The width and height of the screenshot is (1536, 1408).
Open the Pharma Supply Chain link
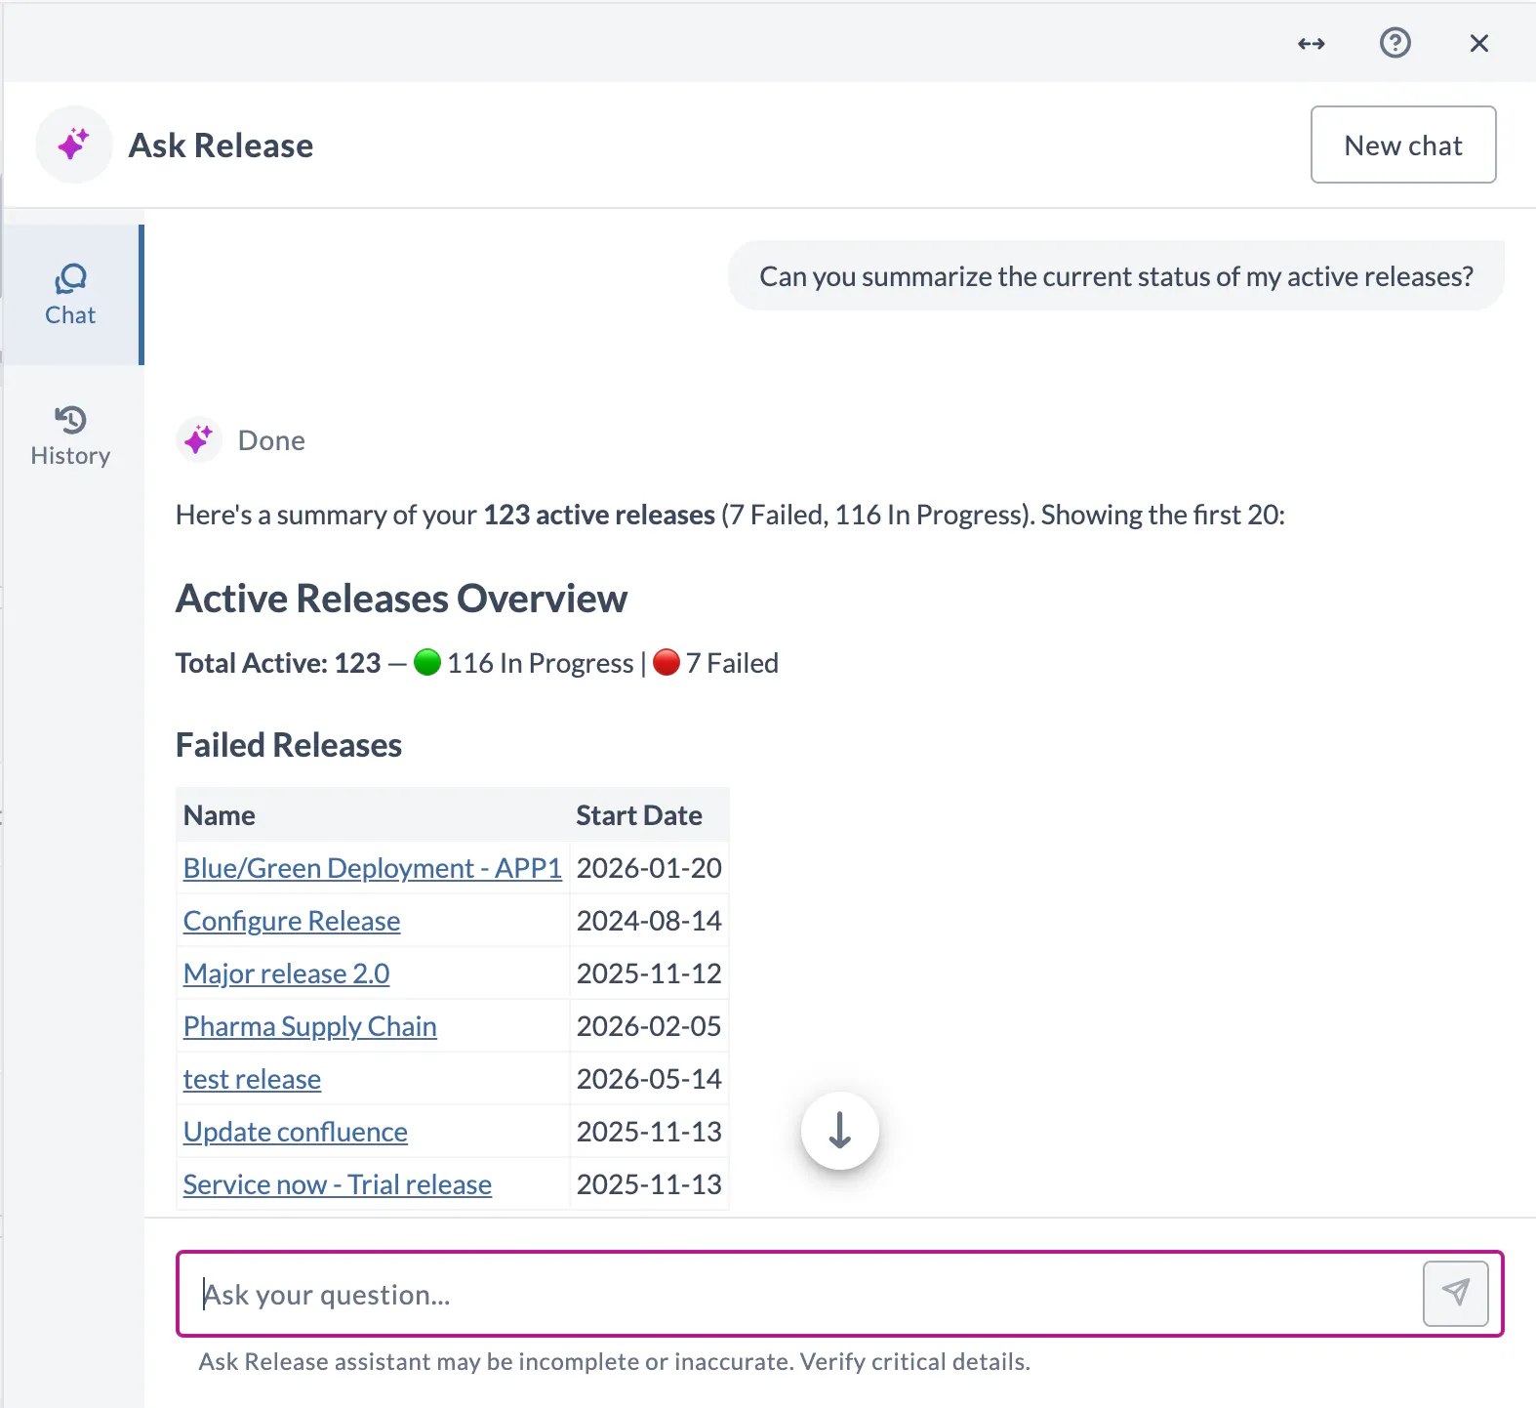pyautogui.click(x=310, y=1026)
